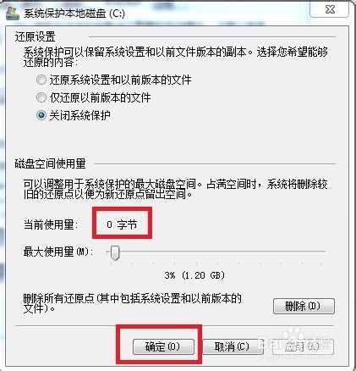356x371 pixels.
Task: Cancel the dialog via 取消(C)
Action: point(233,346)
